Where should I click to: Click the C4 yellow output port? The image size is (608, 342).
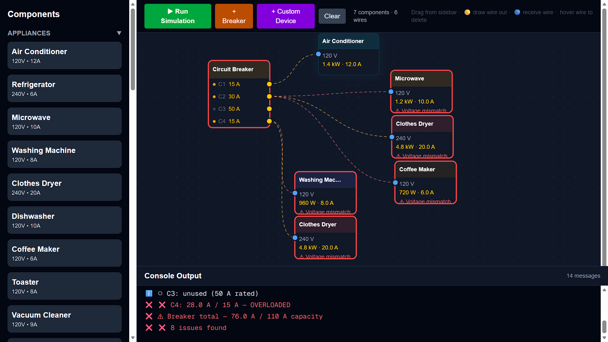(269, 121)
